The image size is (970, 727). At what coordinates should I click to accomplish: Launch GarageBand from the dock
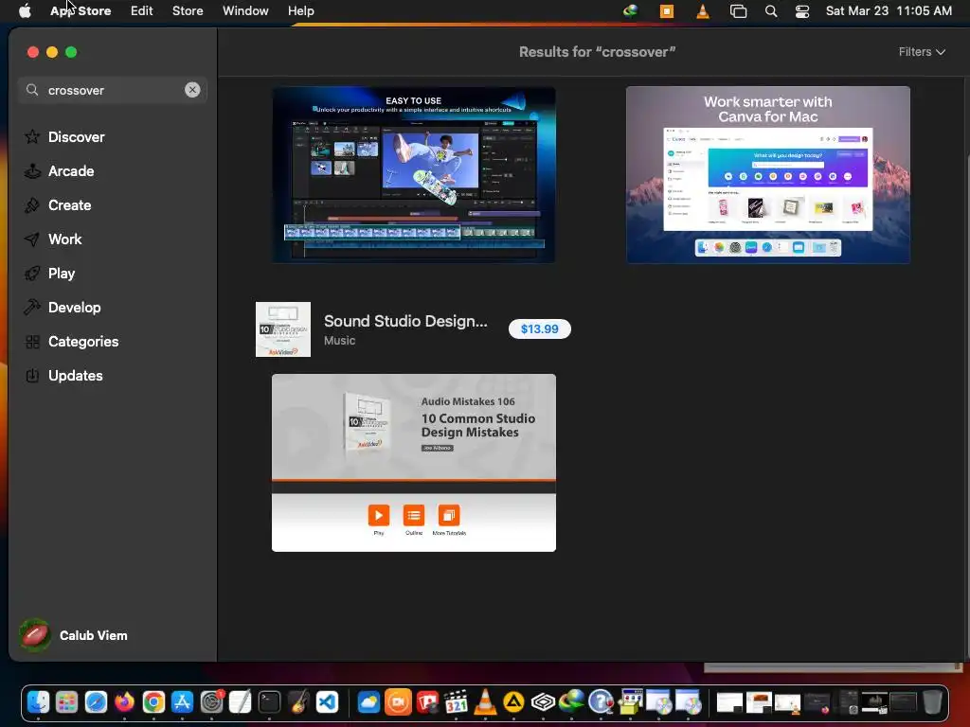298,702
